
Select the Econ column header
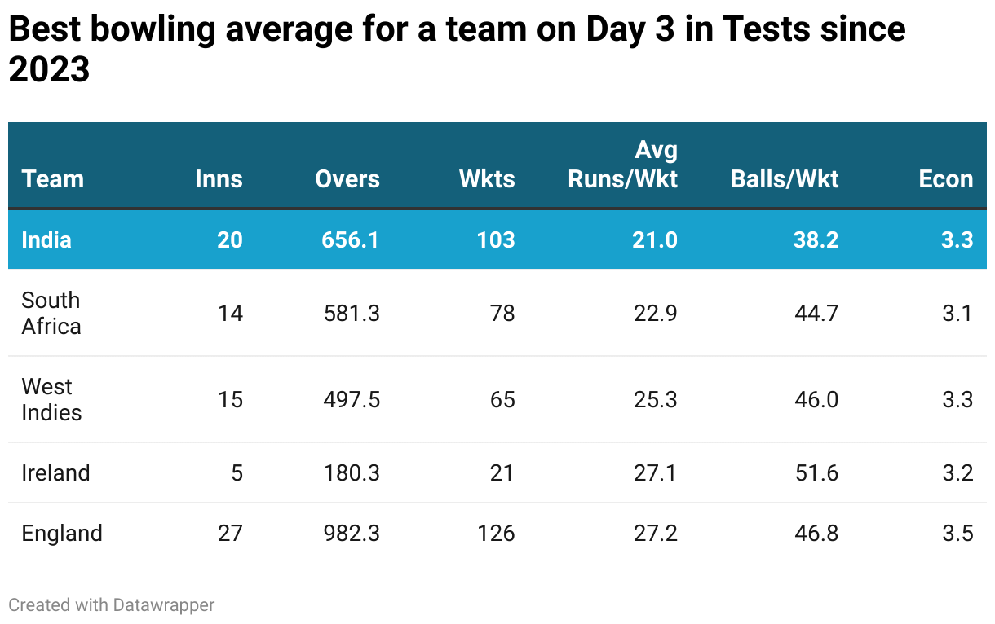pyautogui.click(x=946, y=179)
